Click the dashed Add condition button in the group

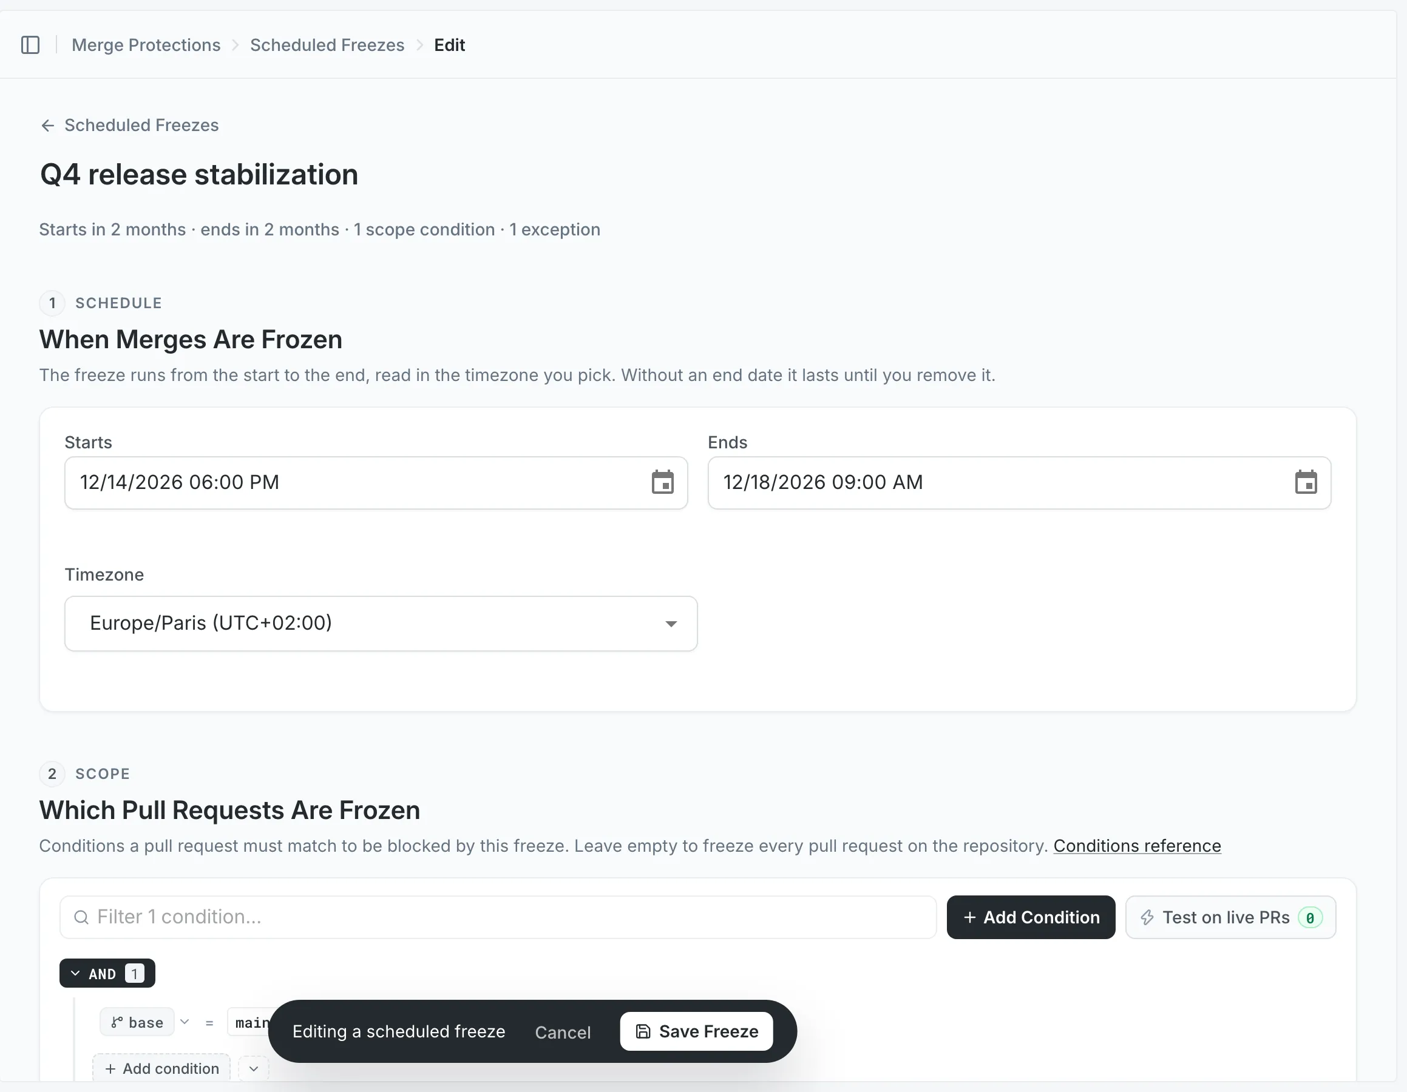(x=161, y=1069)
